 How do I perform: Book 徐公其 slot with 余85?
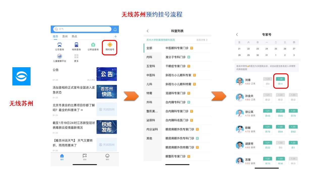(x=280, y=113)
